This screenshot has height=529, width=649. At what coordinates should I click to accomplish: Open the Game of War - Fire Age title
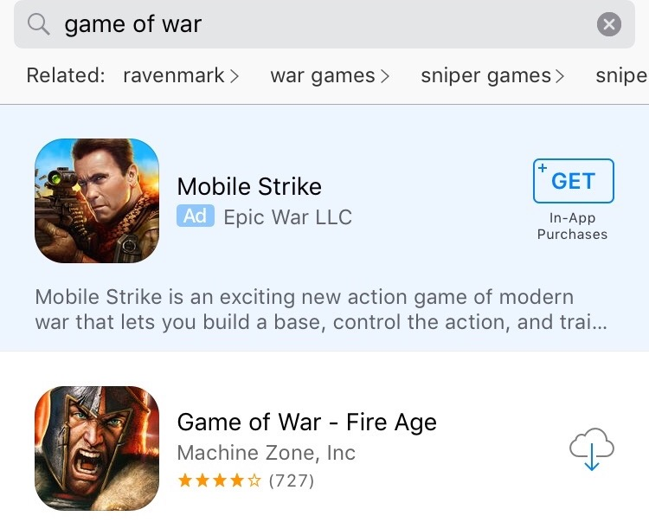pos(306,423)
